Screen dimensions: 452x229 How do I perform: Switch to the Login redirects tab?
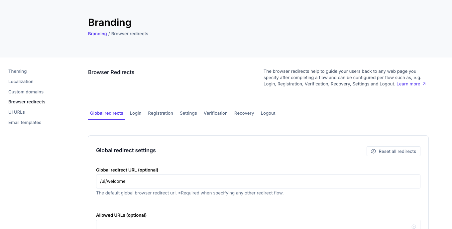coord(136,113)
